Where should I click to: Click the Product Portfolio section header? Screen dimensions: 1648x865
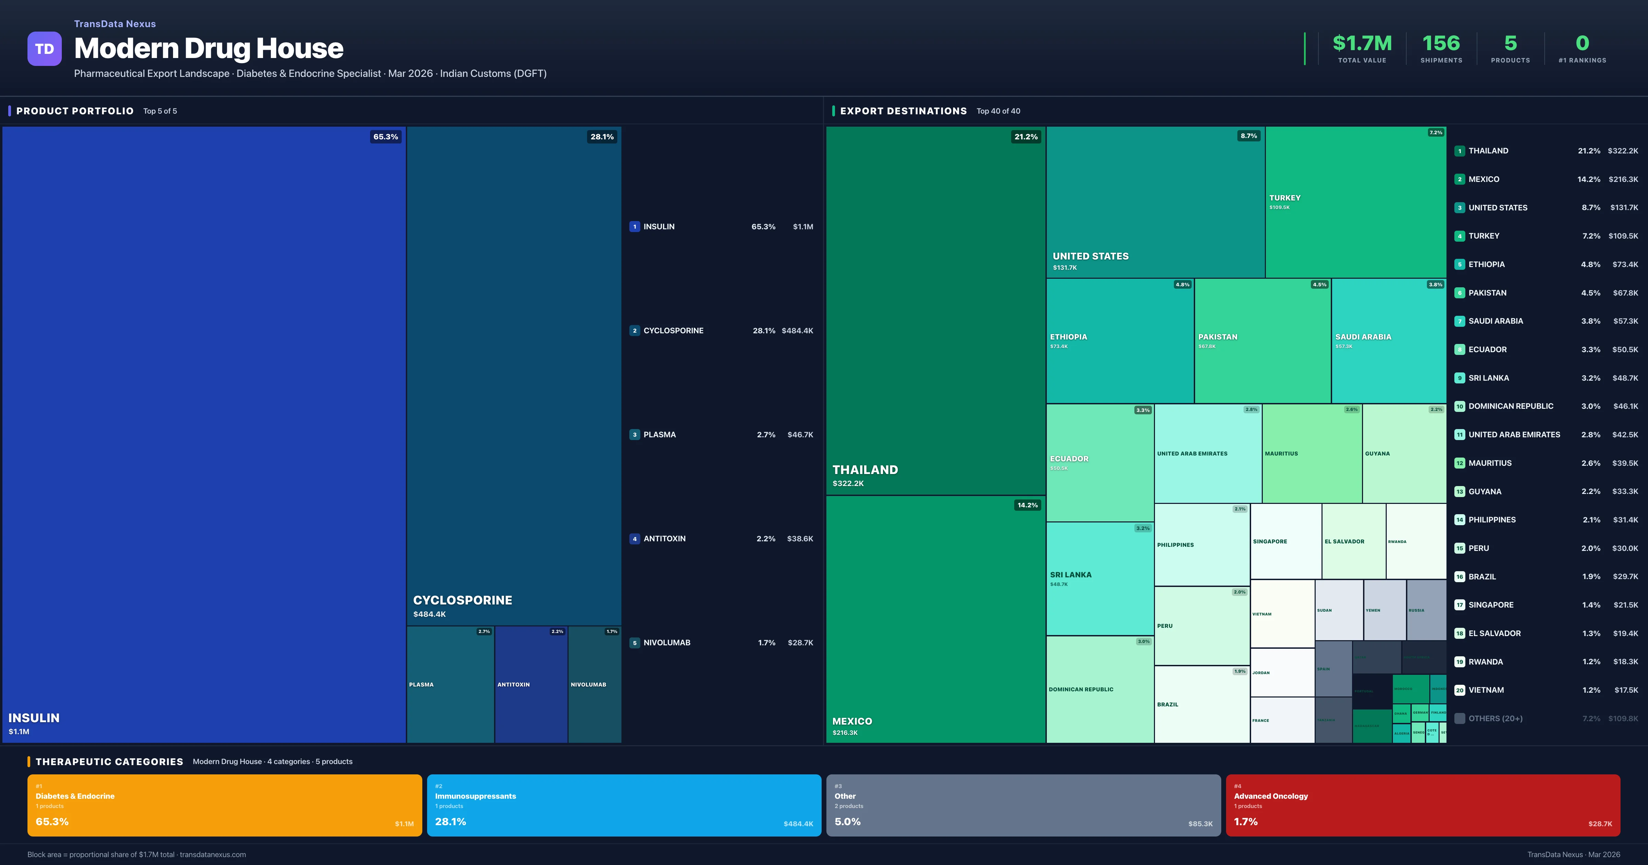[x=75, y=111]
